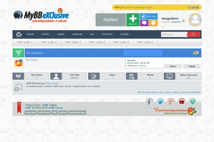Open the deneme last post link

pos(131,60)
